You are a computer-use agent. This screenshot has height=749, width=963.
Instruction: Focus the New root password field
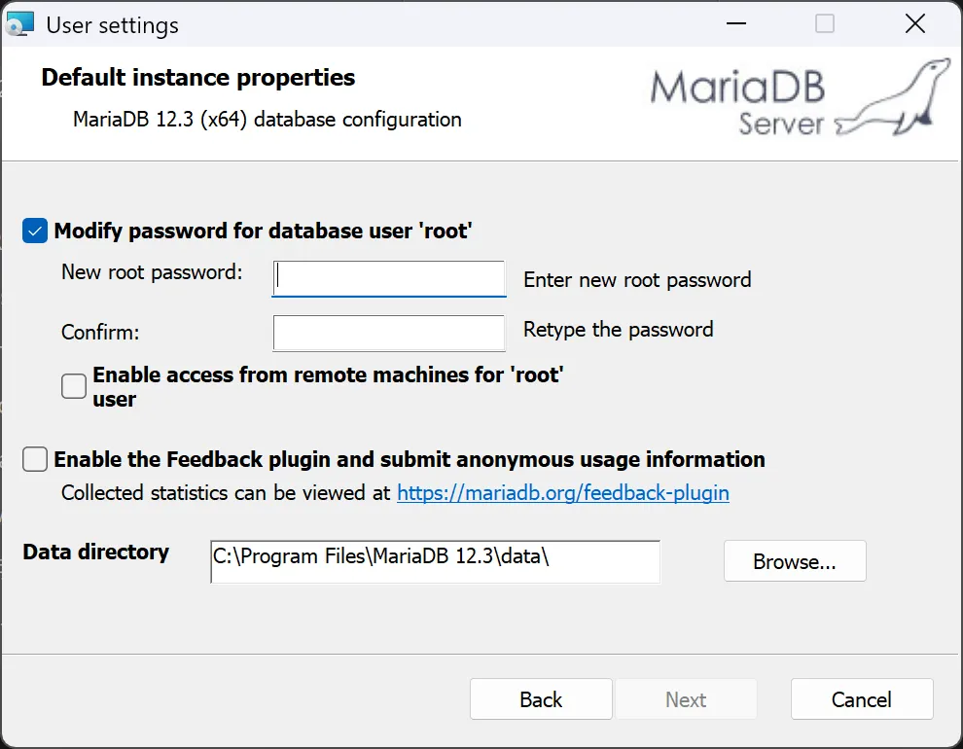coord(389,279)
